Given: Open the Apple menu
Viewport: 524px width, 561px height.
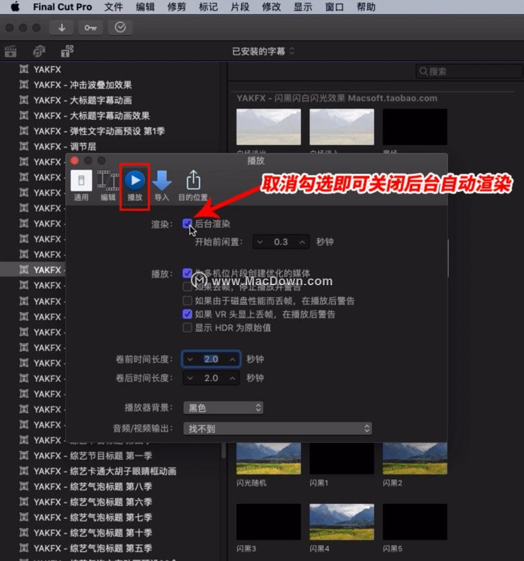Looking at the screenshot, I should (15, 7).
